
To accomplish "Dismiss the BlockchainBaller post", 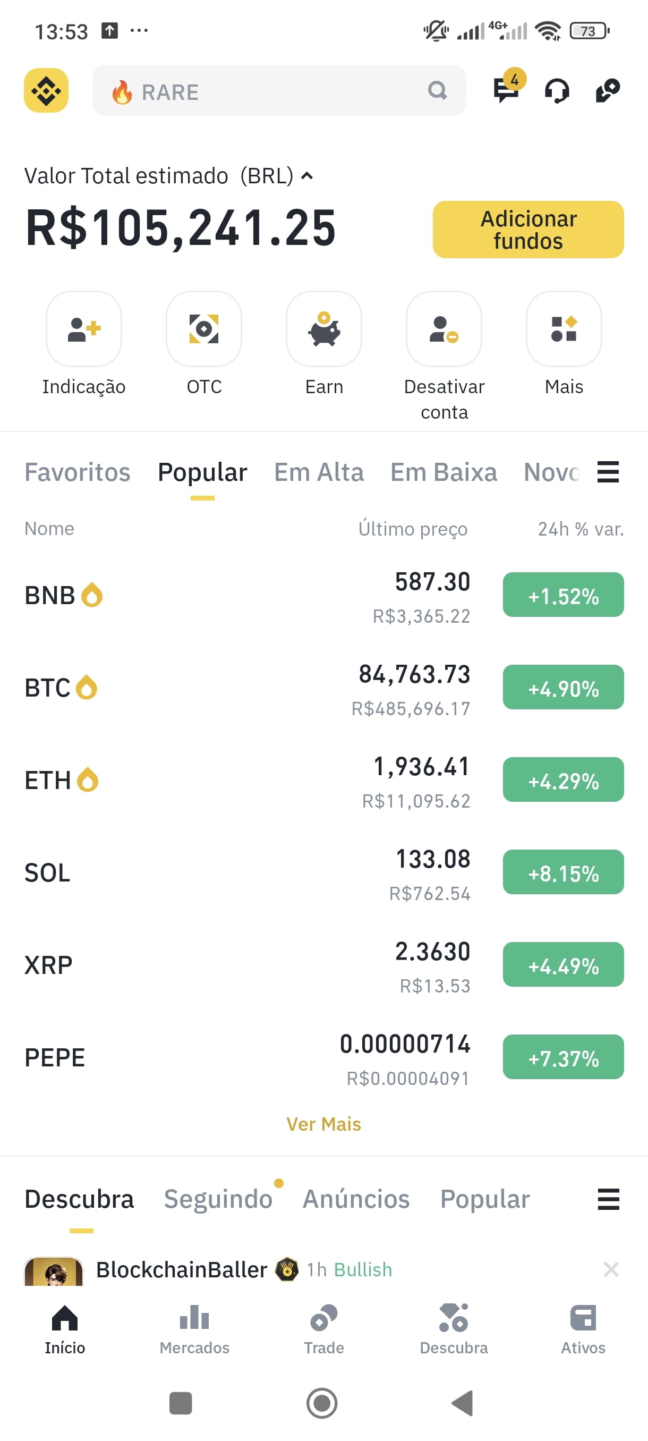I will (611, 1269).
